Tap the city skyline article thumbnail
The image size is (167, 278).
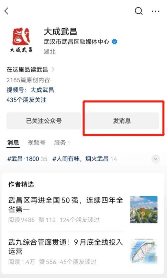click(144, 209)
